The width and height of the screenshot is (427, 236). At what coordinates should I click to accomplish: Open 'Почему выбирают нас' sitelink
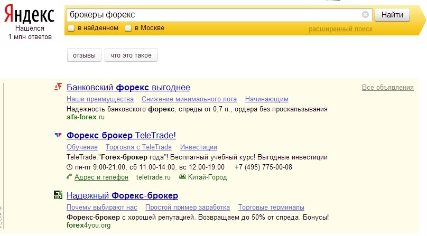[x=102, y=207]
